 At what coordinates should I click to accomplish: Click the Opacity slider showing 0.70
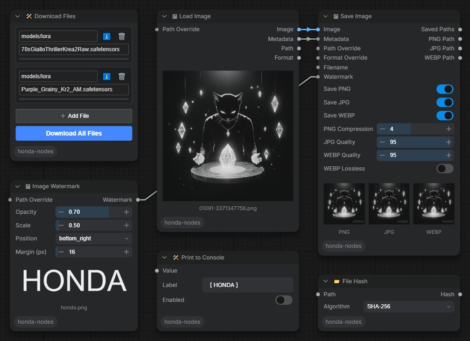click(x=94, y=212)
